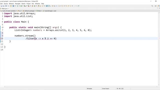Click the numbers.stream() code line
Image resolution: width=160 pixels, height=90 pixels.
(25, 36)
